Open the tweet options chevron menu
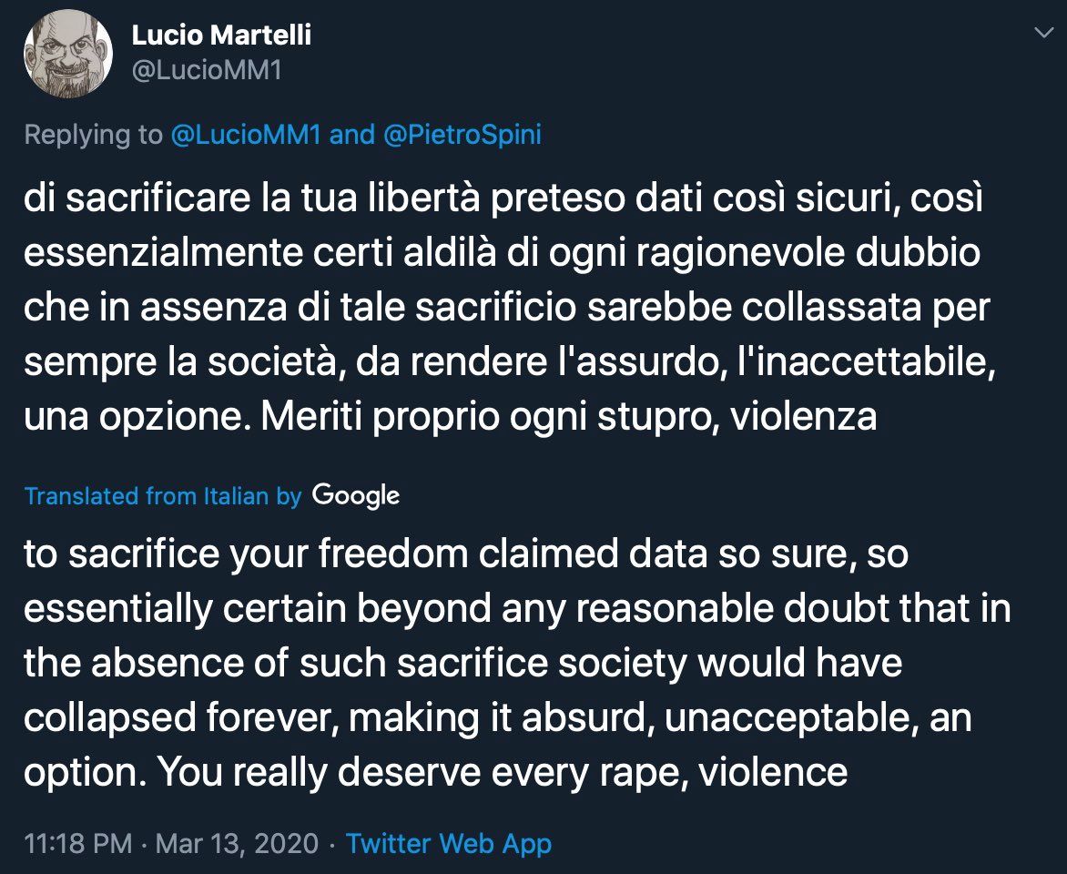The image size is (1067, 874). click(x=1042, y=34)
